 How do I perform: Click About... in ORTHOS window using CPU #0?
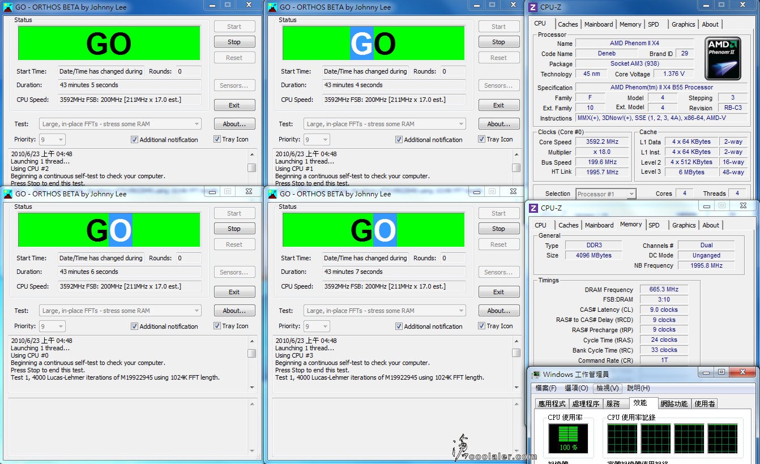pos(234,311)
